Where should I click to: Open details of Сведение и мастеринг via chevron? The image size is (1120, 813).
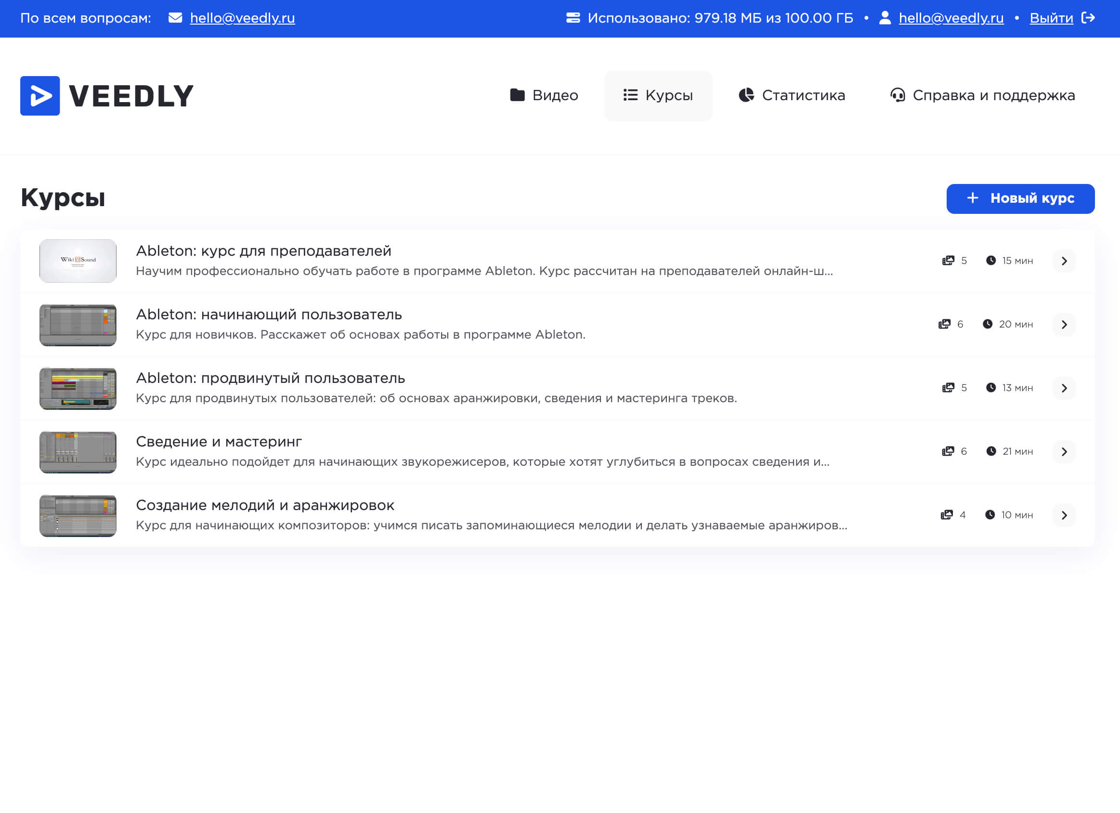[1064, 451]
